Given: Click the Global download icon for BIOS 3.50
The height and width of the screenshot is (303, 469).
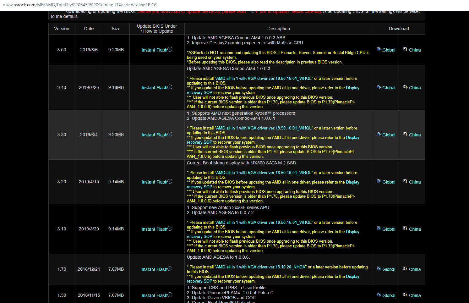Looking at the screenshot, I should tap(379, 49).
